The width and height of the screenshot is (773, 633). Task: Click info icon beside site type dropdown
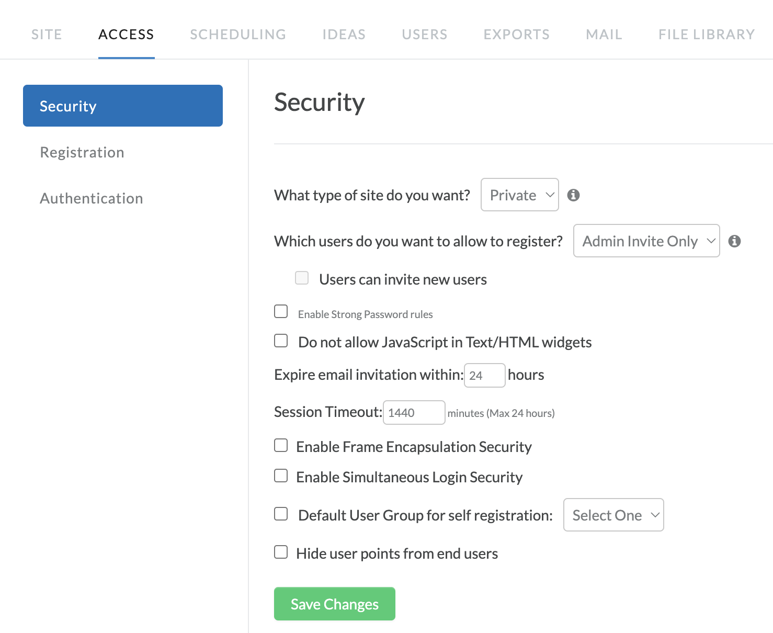(x=574, y=195)
